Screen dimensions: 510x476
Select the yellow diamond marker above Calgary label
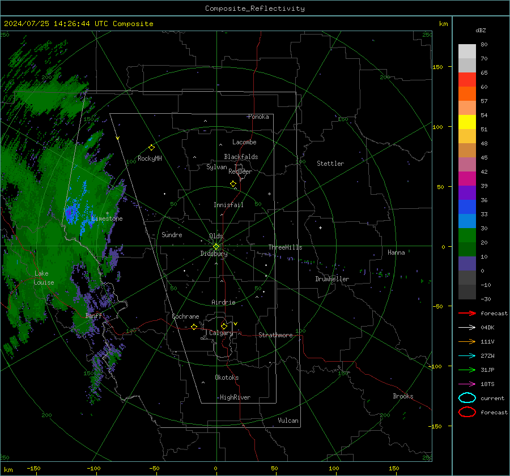pyautogui.click(x=224, y=326)
